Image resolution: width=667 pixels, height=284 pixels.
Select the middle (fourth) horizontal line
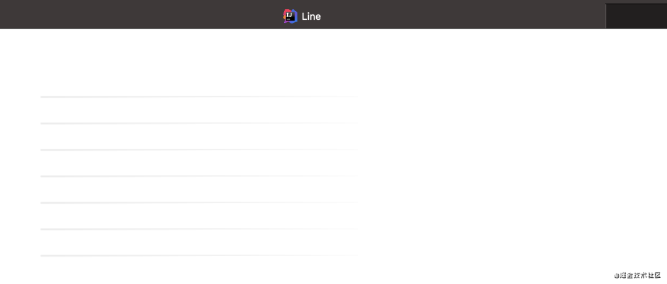198,176
